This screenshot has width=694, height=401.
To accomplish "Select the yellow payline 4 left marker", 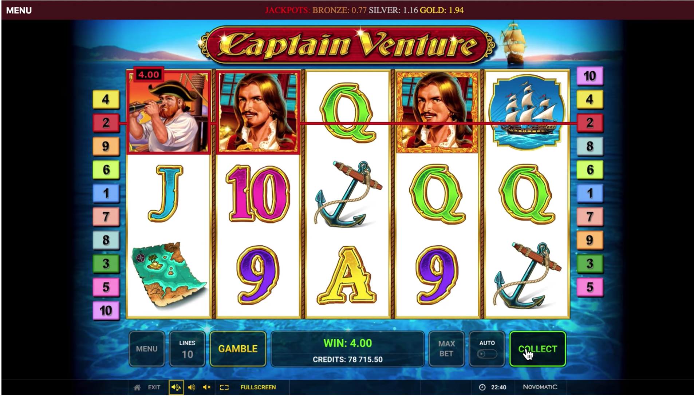I will click(x=106, y=99).
